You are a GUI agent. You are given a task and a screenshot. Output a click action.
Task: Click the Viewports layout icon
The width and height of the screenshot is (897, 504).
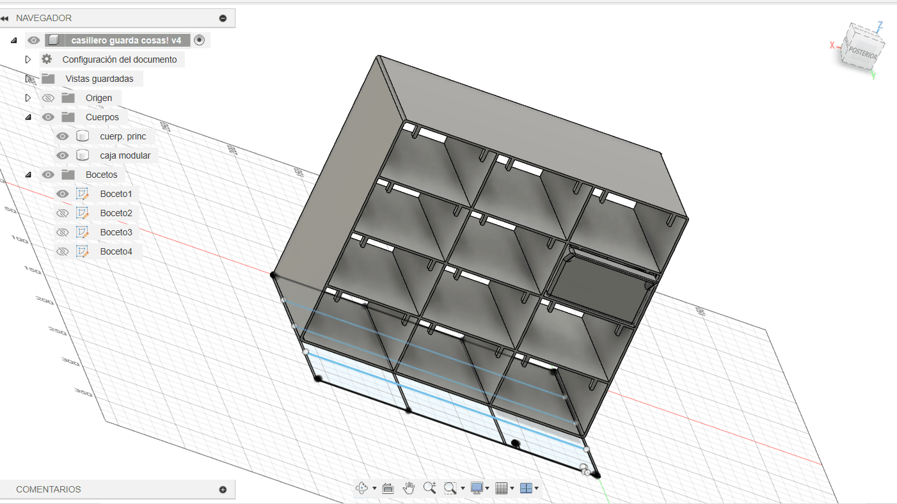point(526,488)
